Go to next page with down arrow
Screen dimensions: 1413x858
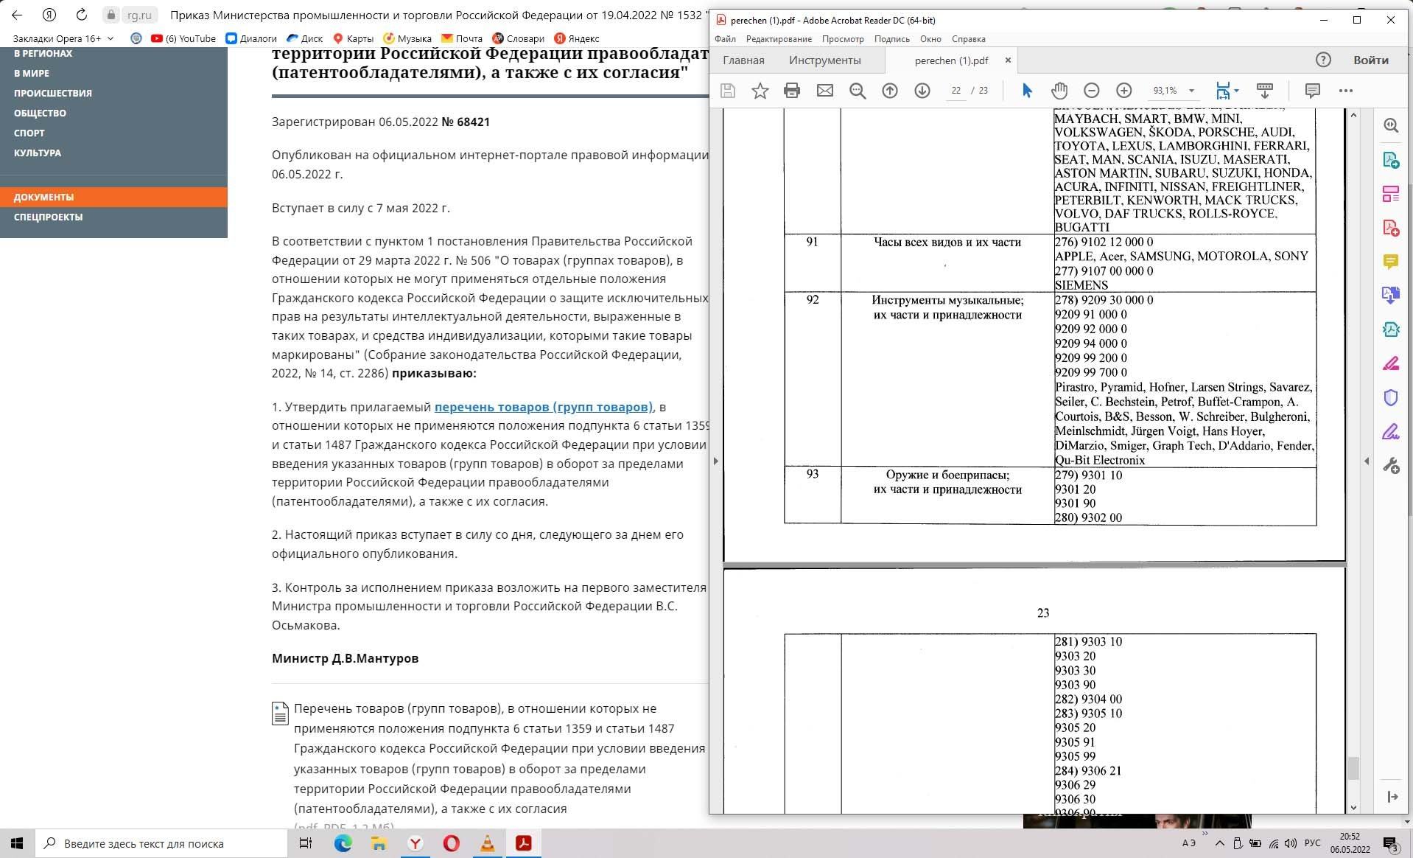(922, 91)
